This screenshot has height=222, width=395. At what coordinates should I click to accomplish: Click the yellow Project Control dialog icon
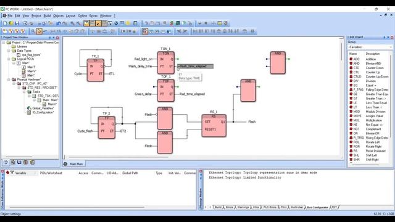(220, 23)
